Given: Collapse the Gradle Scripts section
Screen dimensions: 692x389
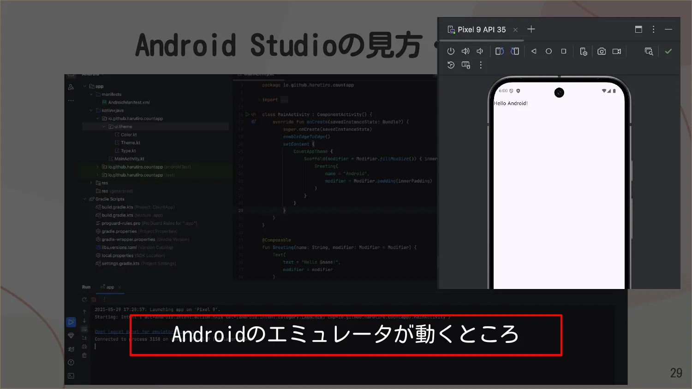Looking at the screenshot, I should pyautogui.click(x=84, y=199).
